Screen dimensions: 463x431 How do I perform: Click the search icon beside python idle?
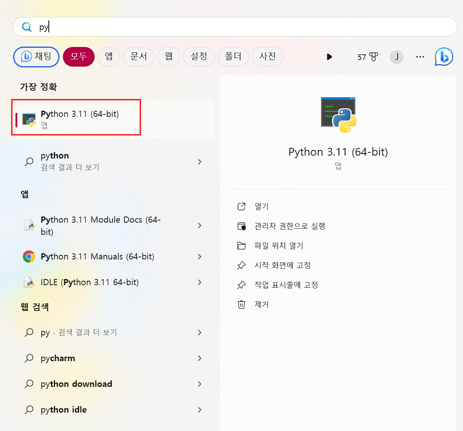[x=29, y=410]
